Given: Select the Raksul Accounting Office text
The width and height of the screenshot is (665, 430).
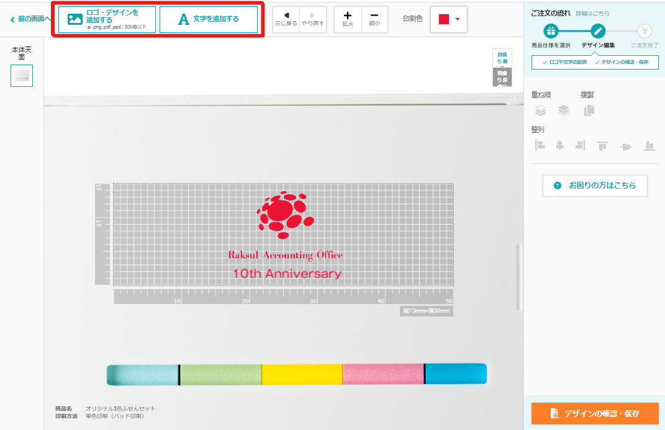Looking at the screenshot, I should (x=286, y=255).
